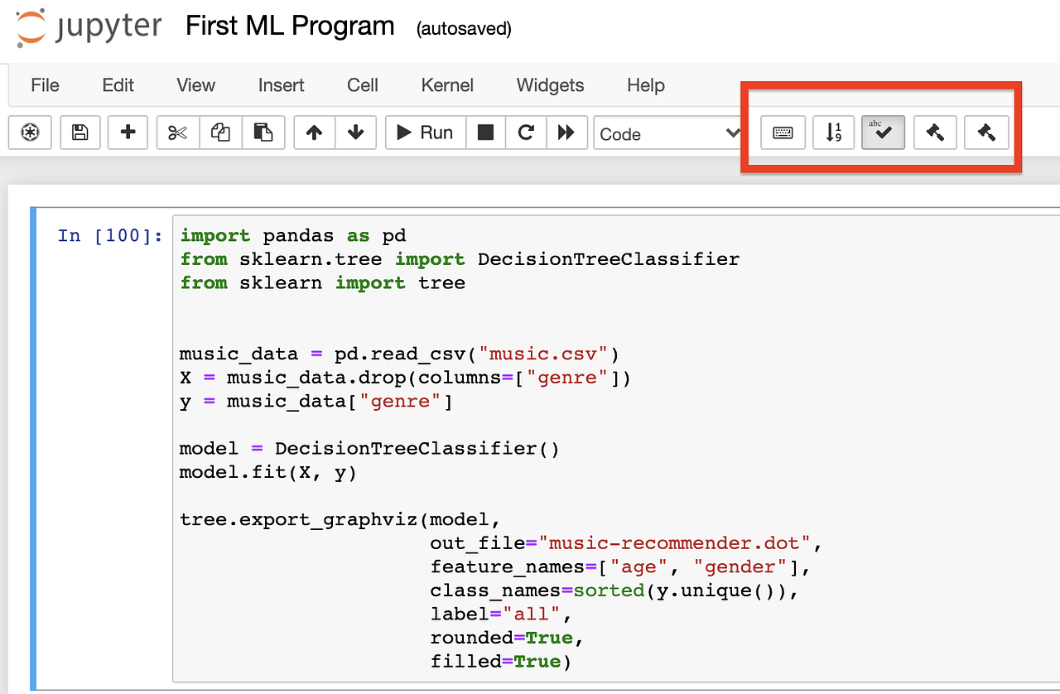Restart the kernel with circular arrow icon
The height and width of the screenshot is (694, 1060).
(526, 133)
